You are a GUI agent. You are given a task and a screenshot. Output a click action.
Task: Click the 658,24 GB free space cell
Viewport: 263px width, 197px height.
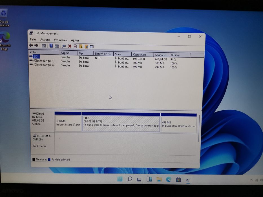[x=161, y=59]
